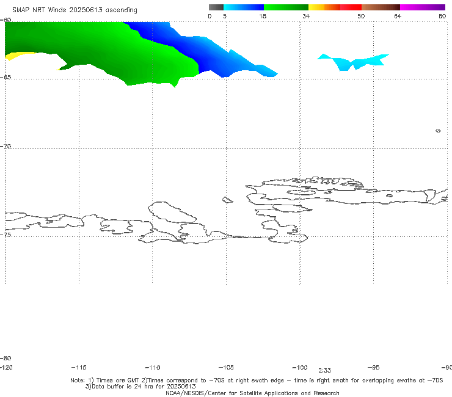
Task: Click the latitude label '-70'
Action: [x=5, y=146]
